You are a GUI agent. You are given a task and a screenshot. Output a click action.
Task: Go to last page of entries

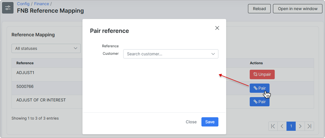point(309,126)
